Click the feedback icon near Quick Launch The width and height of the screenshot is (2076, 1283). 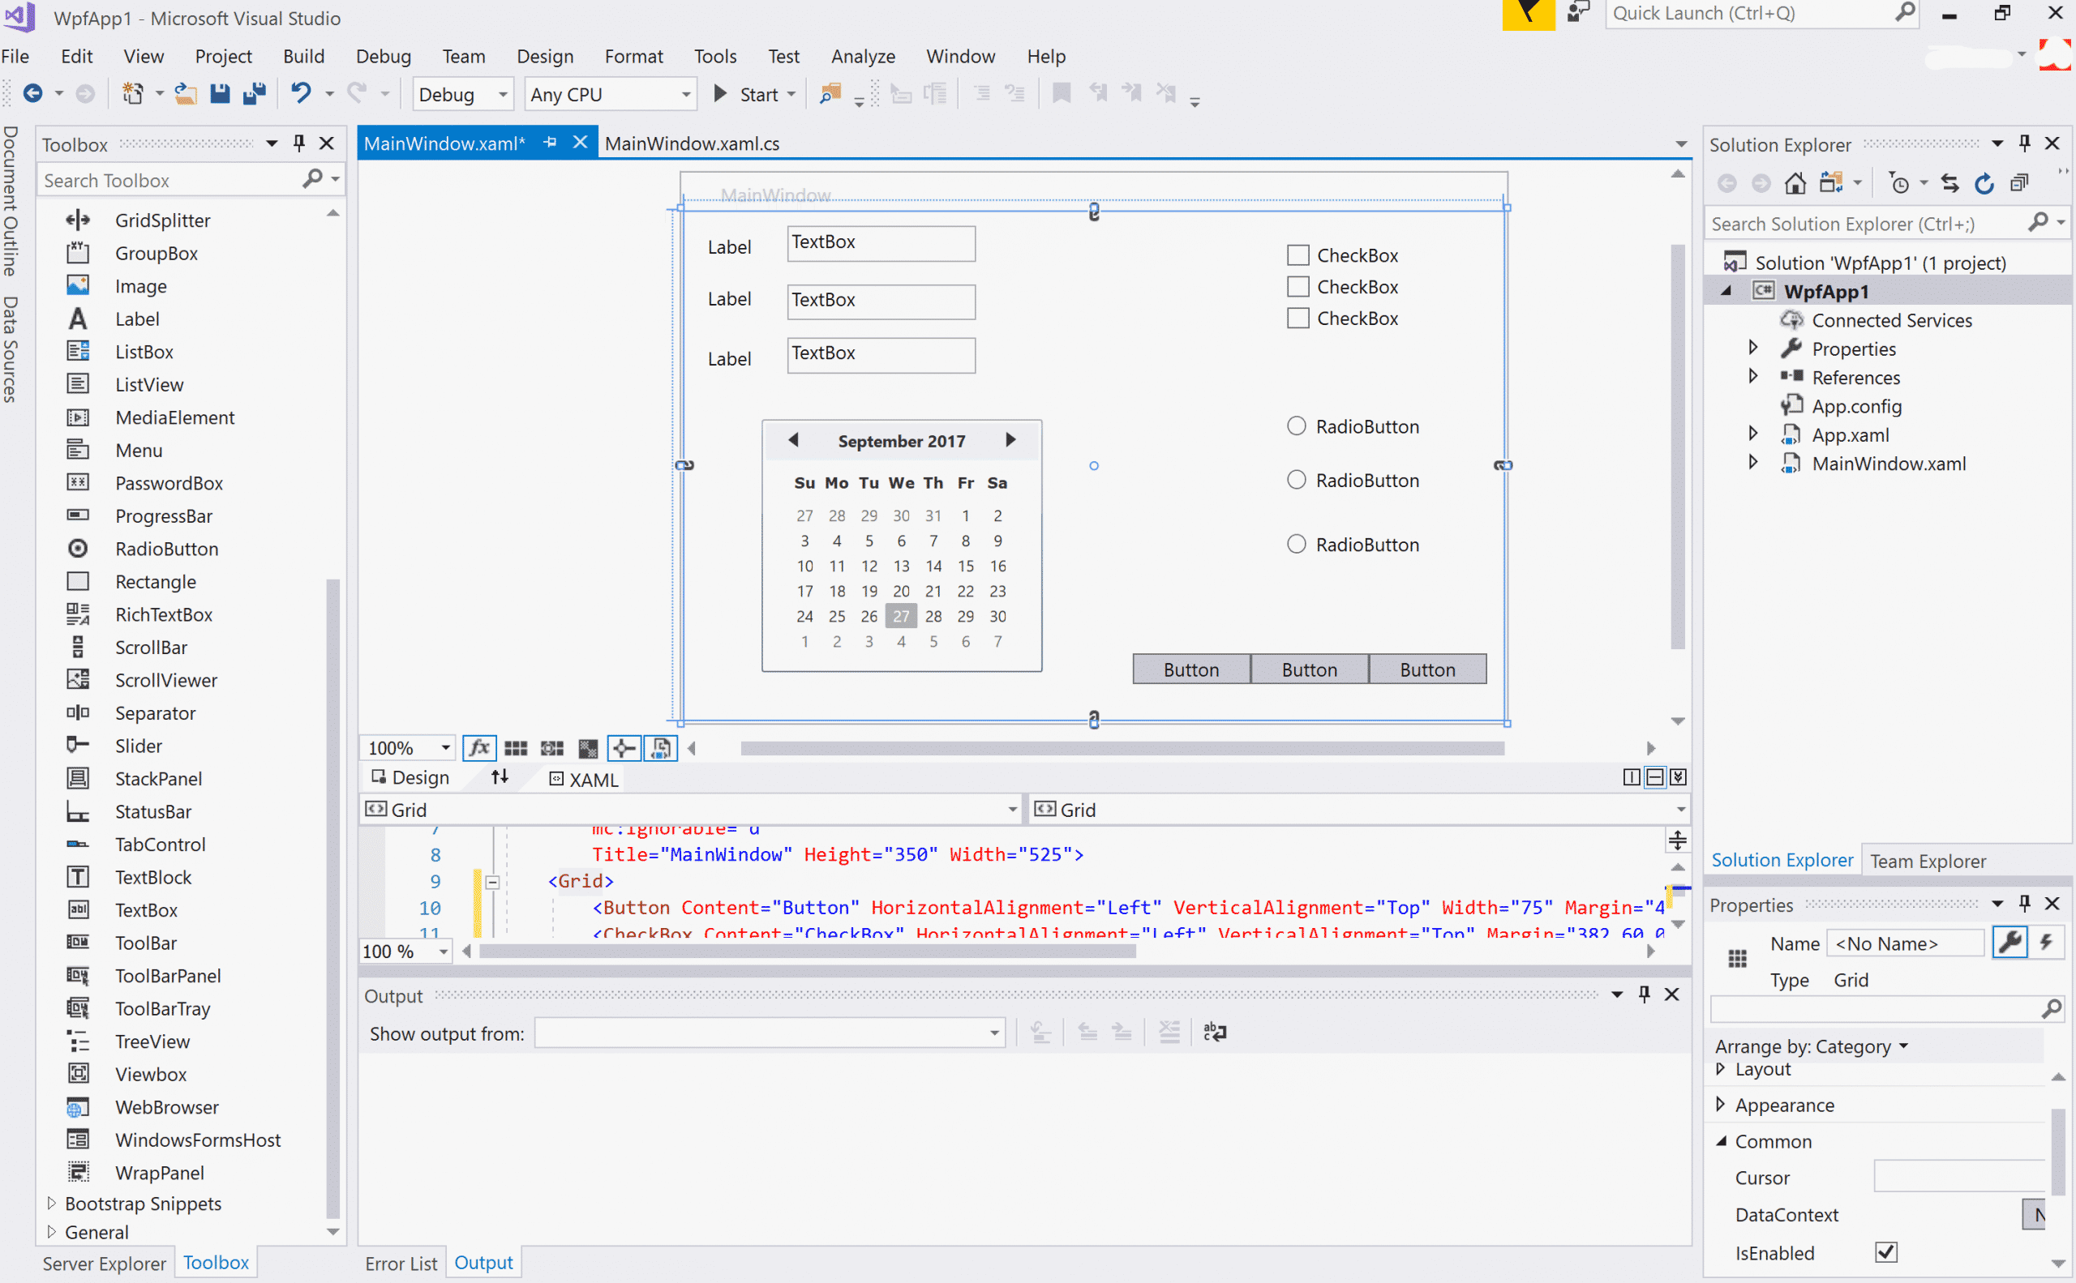(1579, 13)
